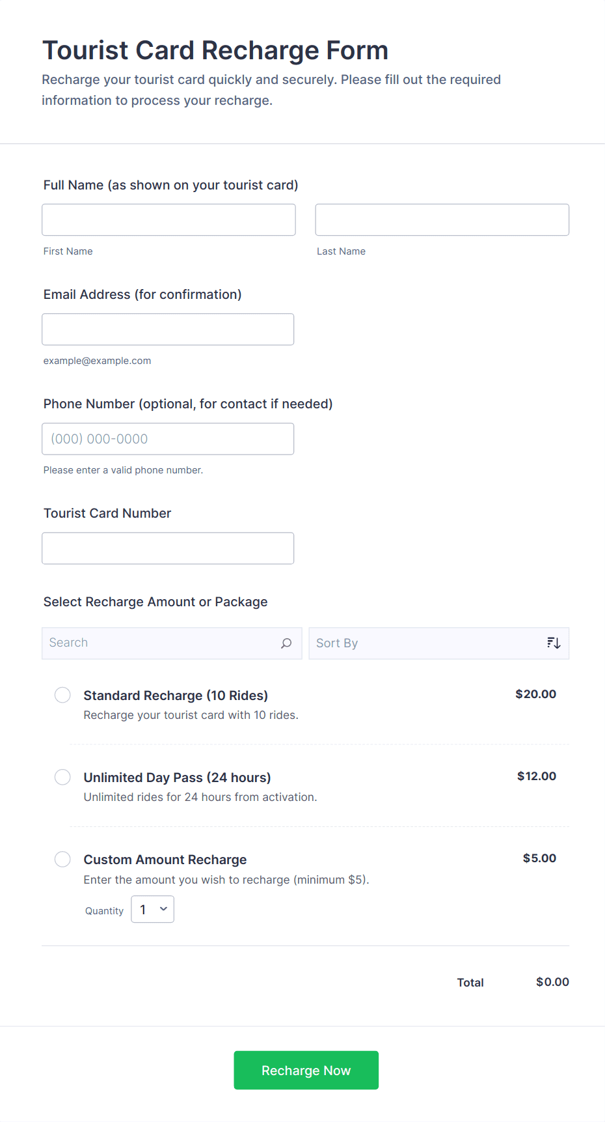This screenshot has width=605, height=1122.
Task: Click the $20.00 Standard Recharge price
Action: click(x=535, y=694)
